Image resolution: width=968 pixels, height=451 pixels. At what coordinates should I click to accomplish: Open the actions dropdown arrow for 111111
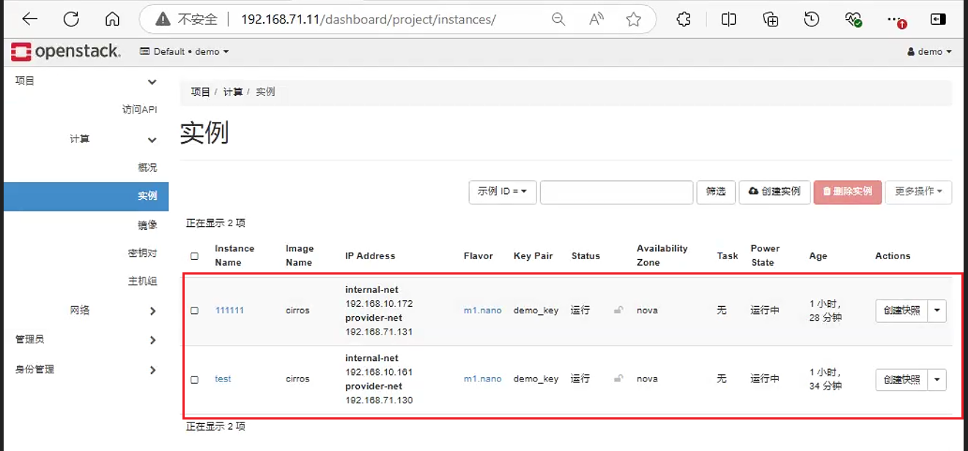coord(937,310)
